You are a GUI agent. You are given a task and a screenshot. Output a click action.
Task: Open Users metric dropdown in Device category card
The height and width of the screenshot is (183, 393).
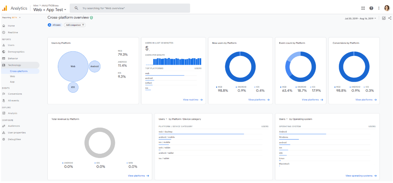tap(163, 119)
